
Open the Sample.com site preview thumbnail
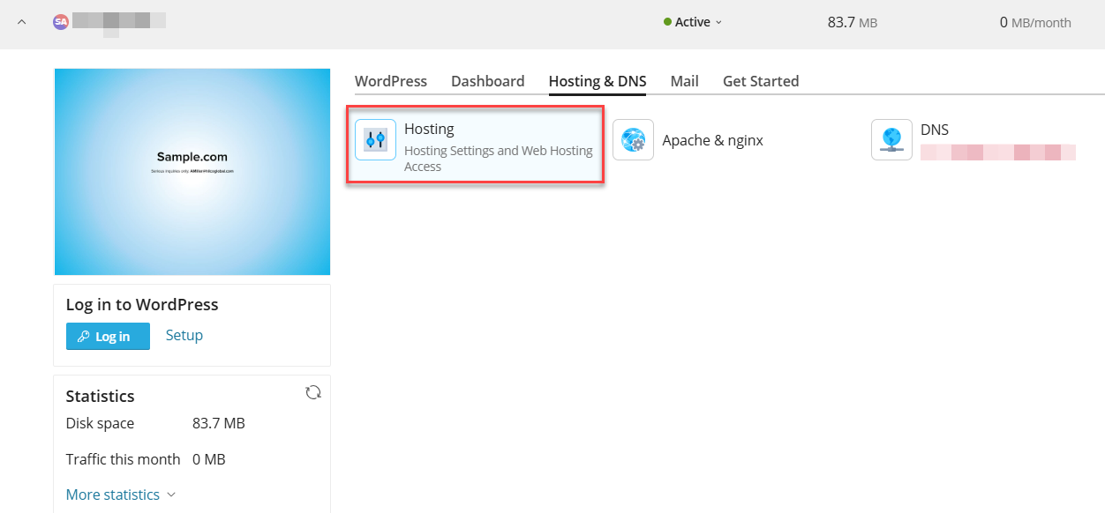pyautogui.click(x=192, y=172)
